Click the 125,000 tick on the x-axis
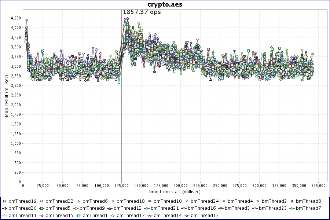The image size is (330, 220). 121,186
